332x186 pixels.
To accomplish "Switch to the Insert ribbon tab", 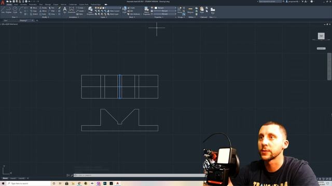I will point(16,5).
